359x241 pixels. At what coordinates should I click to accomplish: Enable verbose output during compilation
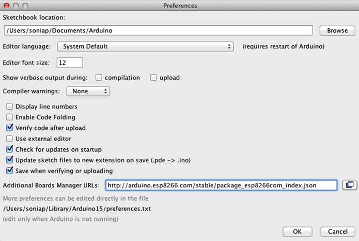coord(99,78)
